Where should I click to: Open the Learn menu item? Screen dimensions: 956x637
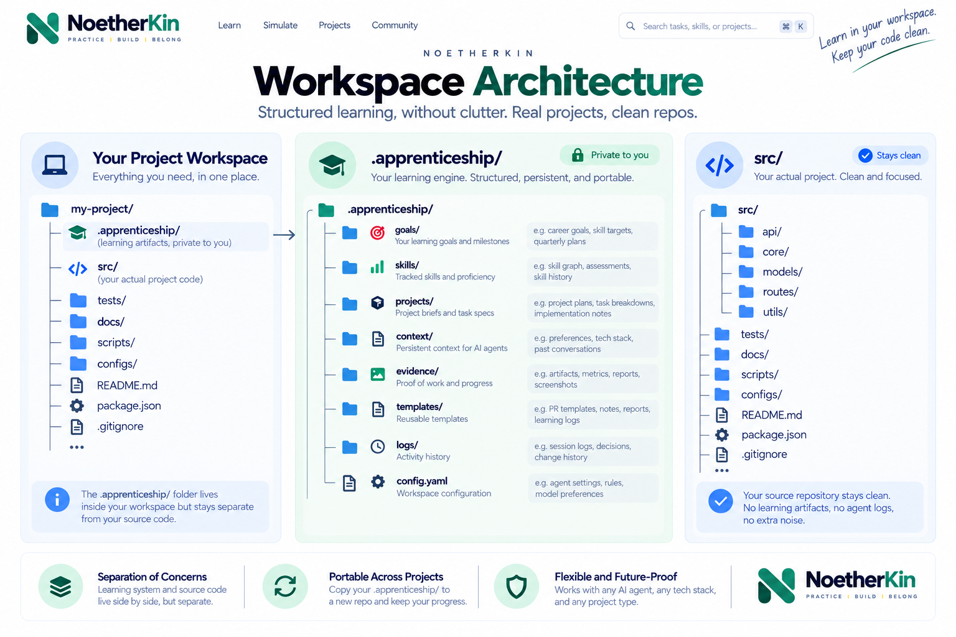(229, 26)
